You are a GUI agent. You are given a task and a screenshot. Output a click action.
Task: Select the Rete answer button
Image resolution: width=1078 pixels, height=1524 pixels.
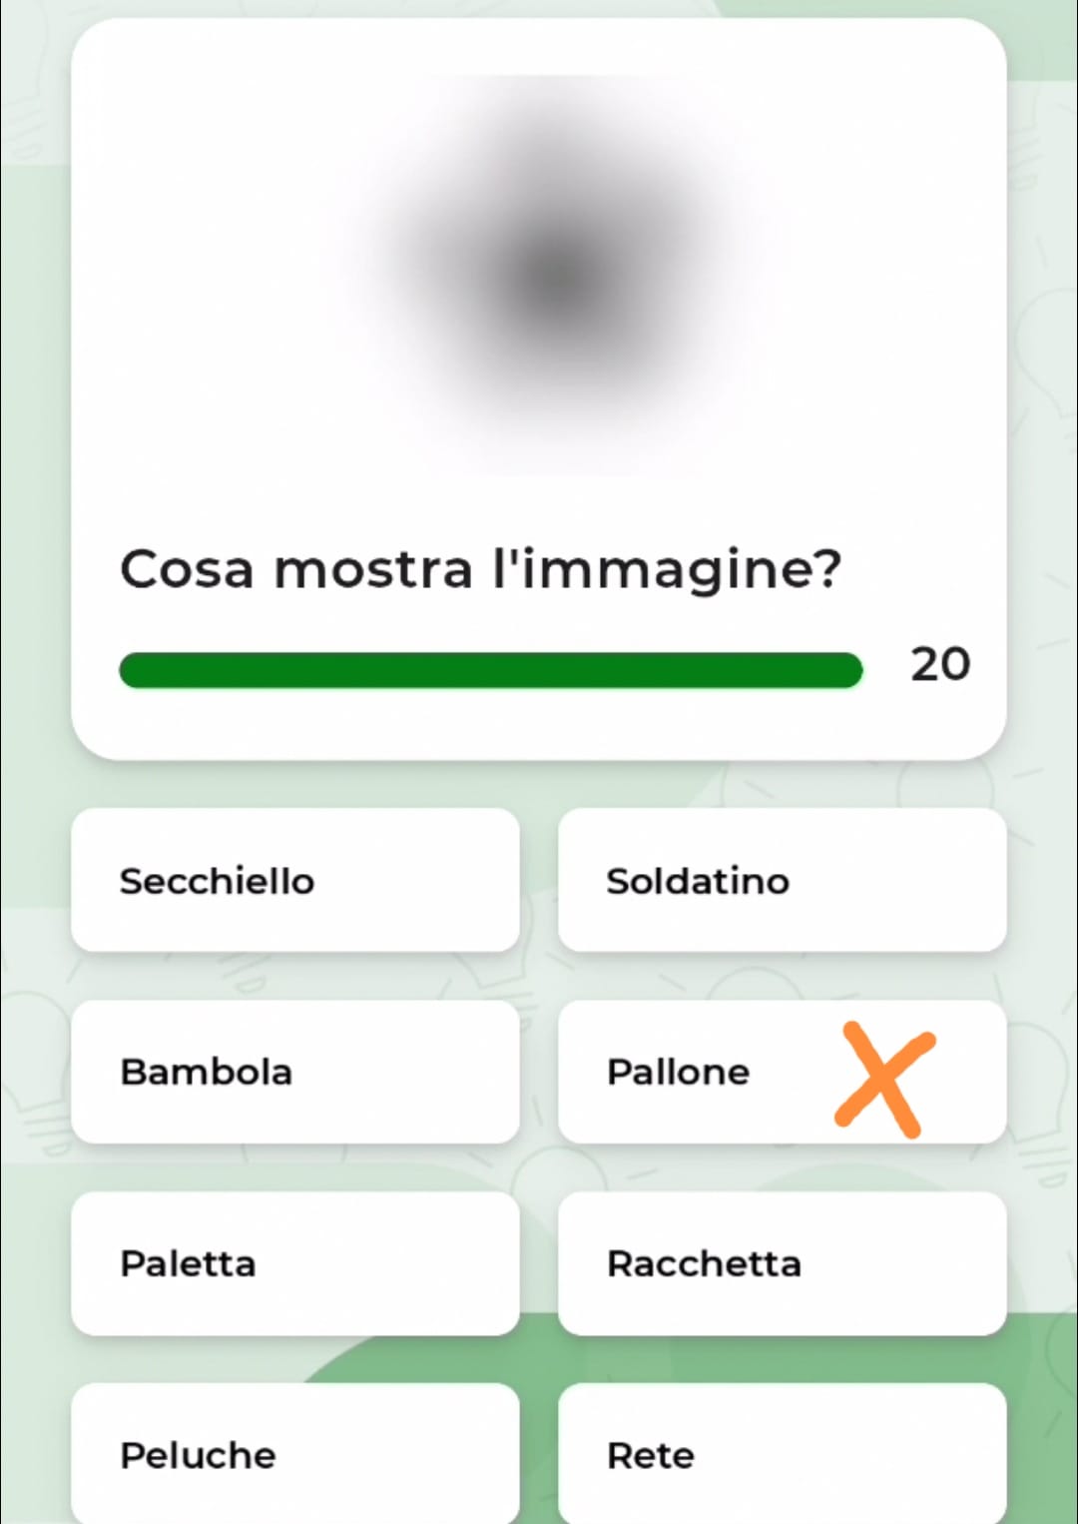coord(782,1453)
